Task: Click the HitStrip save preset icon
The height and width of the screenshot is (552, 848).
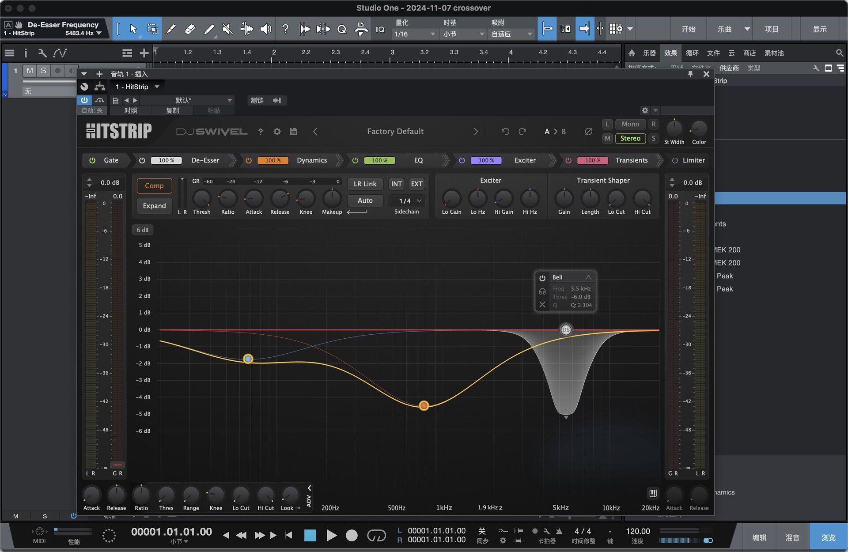Action: pos(293,132)
